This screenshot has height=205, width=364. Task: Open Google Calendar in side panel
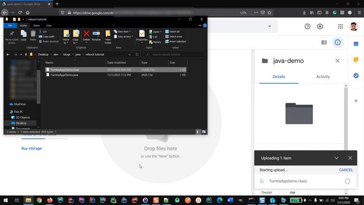tap(356, 44)
